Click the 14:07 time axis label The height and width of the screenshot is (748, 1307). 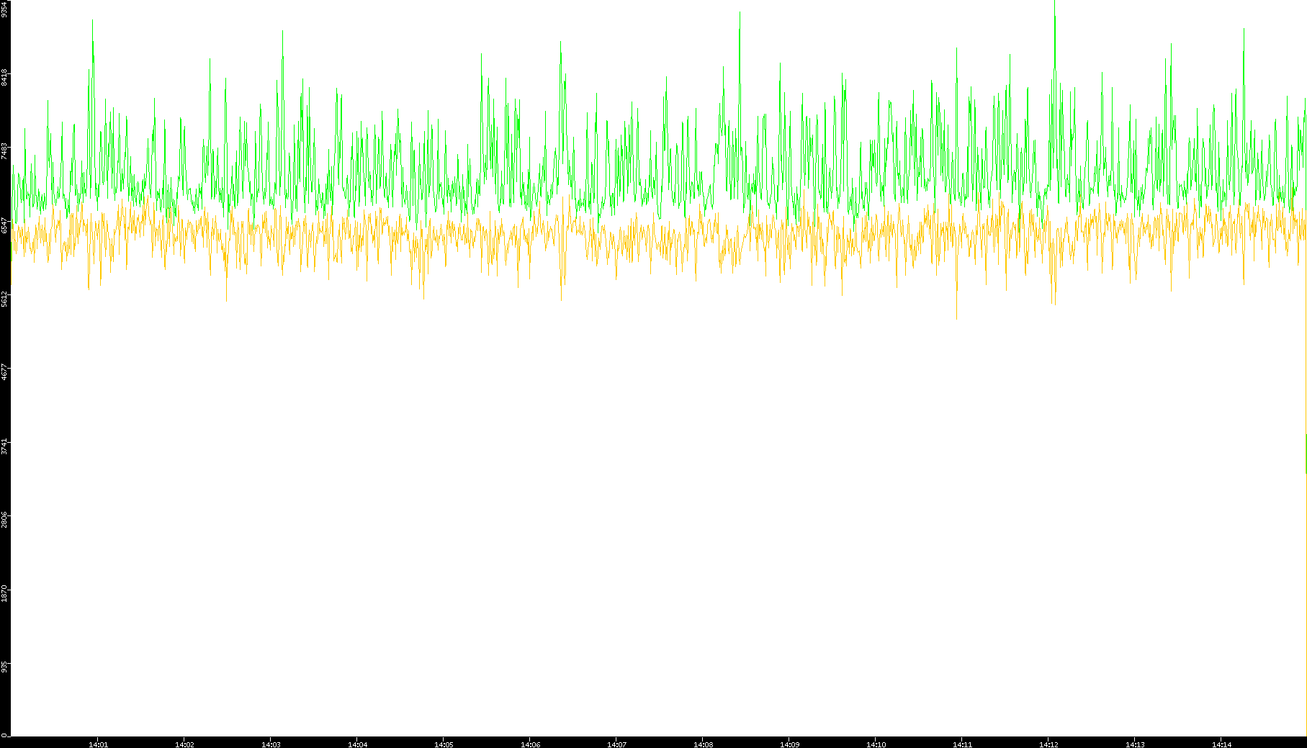coord(616,744)
